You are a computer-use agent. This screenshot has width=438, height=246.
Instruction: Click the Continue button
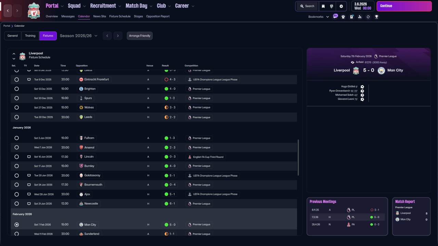404,6
